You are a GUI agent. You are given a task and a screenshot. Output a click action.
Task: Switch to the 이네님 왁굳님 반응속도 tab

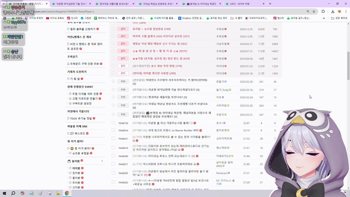coord(158,4)
